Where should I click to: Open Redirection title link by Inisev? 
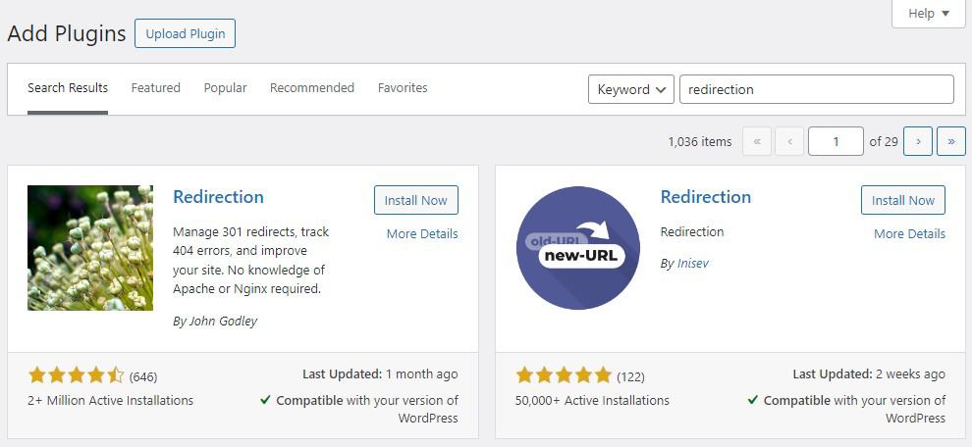point(706,197)
